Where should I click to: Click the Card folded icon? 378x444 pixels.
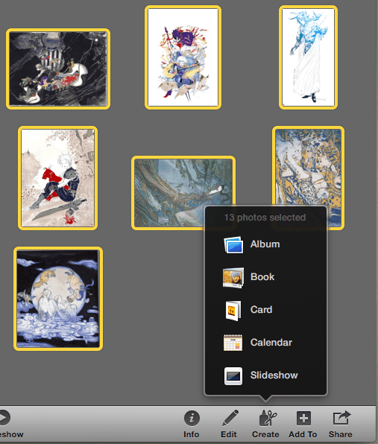(233, 311)
